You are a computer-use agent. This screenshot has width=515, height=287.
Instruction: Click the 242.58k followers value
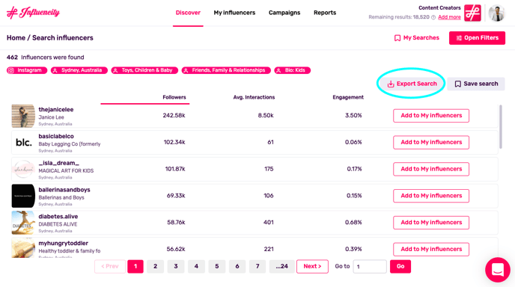174,115
